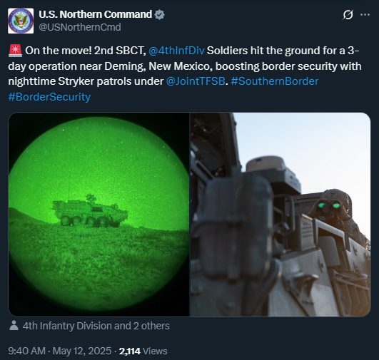This screenshot has width=379, height=360.
Task: Click the post text mentioning Deming, New Mexico
Action: (185, 66)
